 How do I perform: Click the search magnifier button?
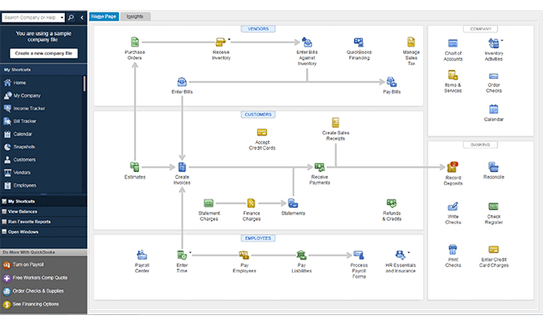coord(71,17)
